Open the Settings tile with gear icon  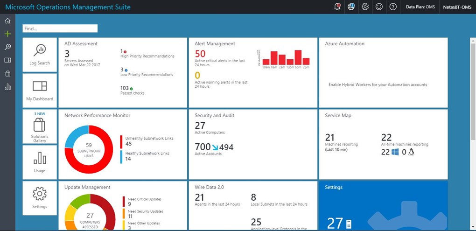point(40,198)
